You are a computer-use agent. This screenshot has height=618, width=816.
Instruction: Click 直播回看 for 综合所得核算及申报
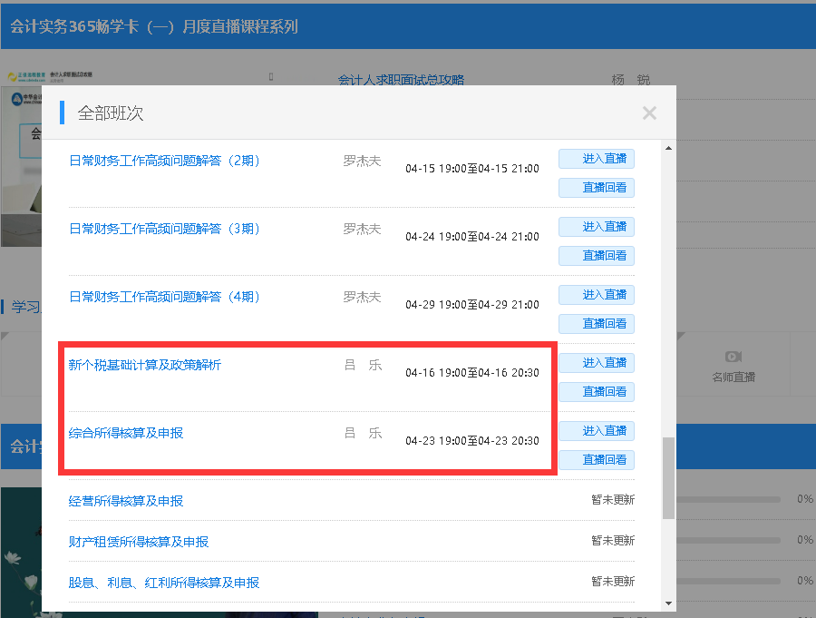coord(596,459)
